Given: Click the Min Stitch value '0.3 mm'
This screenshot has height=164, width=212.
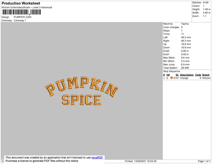Looking at the screenshot, I should [x=185, y=61].
